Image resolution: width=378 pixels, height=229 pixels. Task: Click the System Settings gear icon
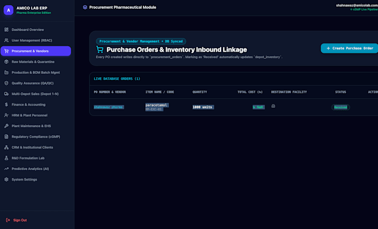click(7, 180)
